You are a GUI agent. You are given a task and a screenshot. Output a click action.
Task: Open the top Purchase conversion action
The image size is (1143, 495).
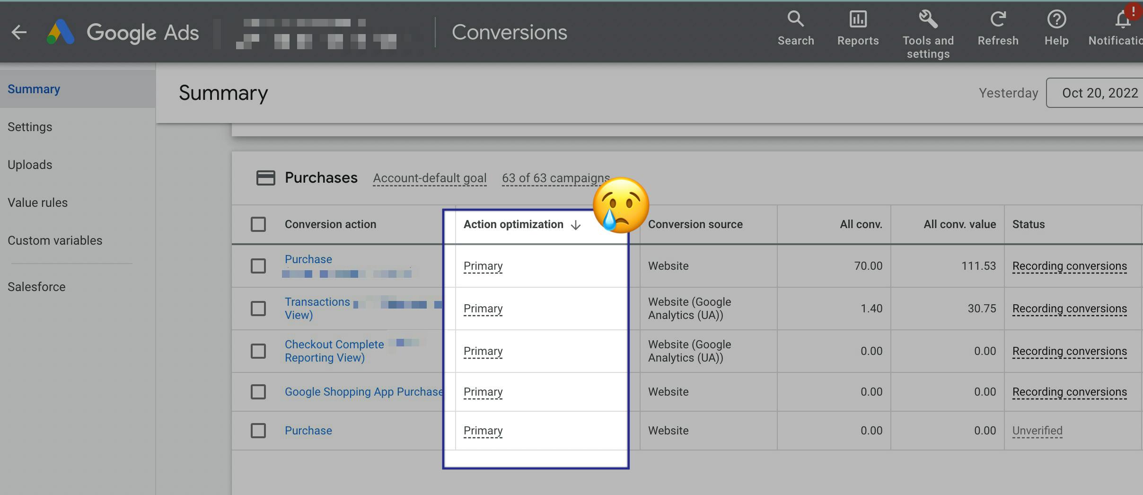point(308,259)
